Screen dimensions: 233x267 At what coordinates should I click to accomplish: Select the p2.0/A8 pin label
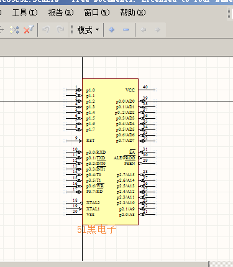click(x=127, y=215)
